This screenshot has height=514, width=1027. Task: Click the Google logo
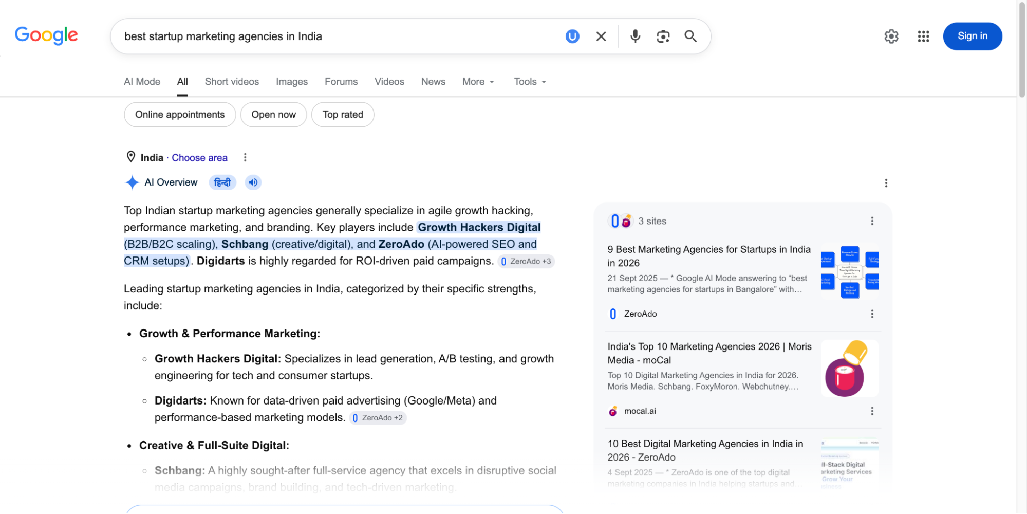click(x=46, y=35)
